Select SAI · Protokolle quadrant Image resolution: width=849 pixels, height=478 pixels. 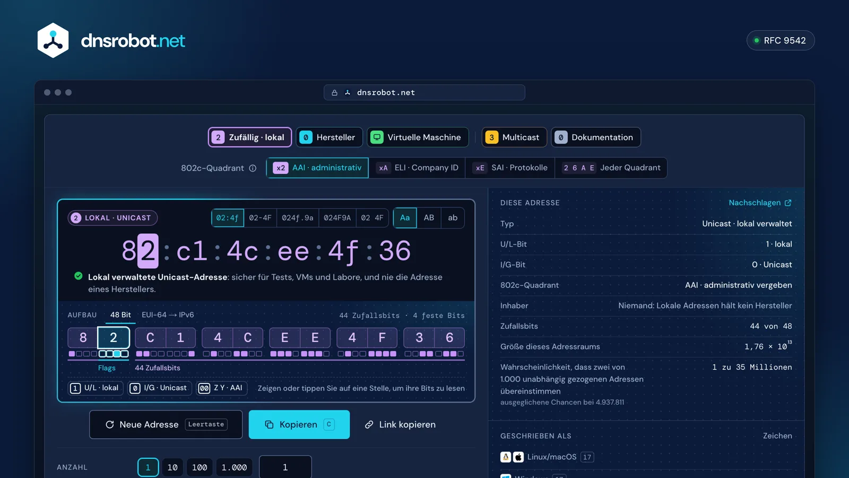pos(510,168)
